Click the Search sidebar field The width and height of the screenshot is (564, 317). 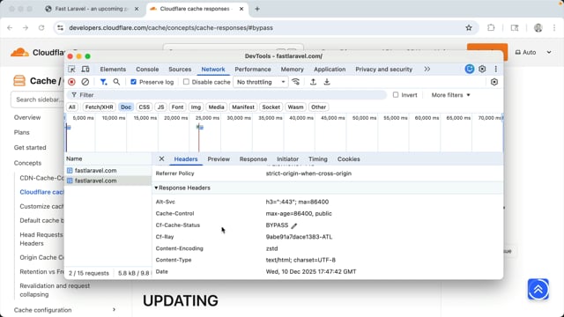[38, 100]
